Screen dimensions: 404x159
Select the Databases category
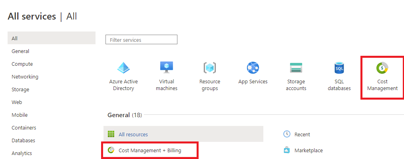(x=23, y=141)
